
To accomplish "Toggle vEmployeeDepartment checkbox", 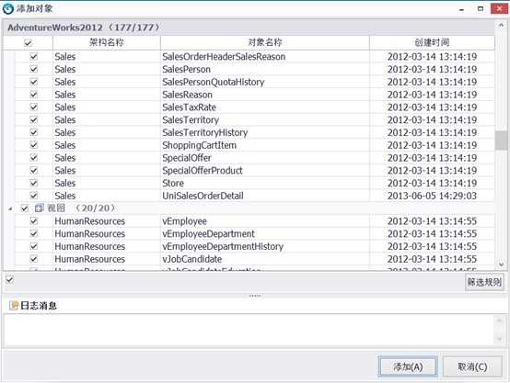I will pos(33,233).
